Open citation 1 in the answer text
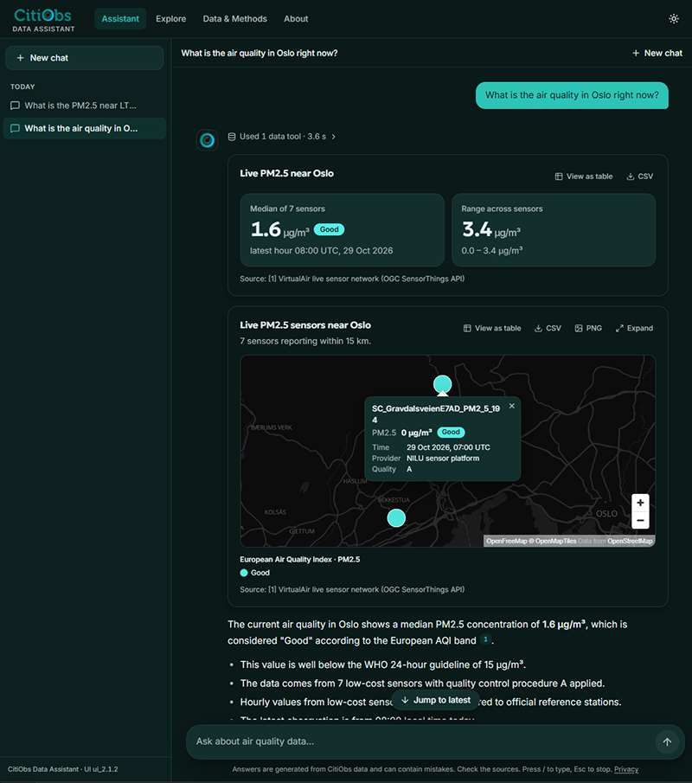692x783 pixels. tap(485, 639)
